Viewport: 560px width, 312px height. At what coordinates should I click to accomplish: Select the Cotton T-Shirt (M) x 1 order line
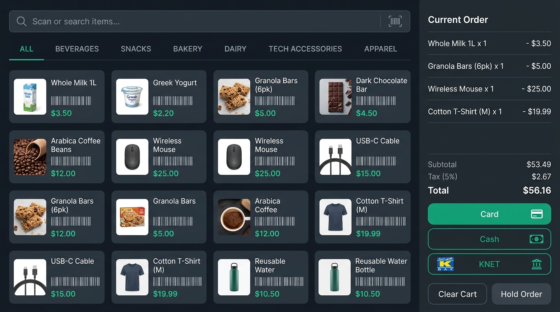pos(490,112)
